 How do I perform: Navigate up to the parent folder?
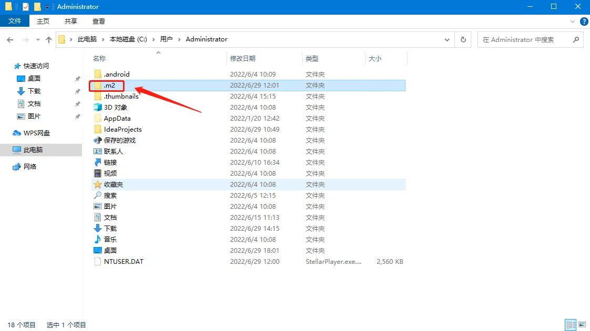48,39
